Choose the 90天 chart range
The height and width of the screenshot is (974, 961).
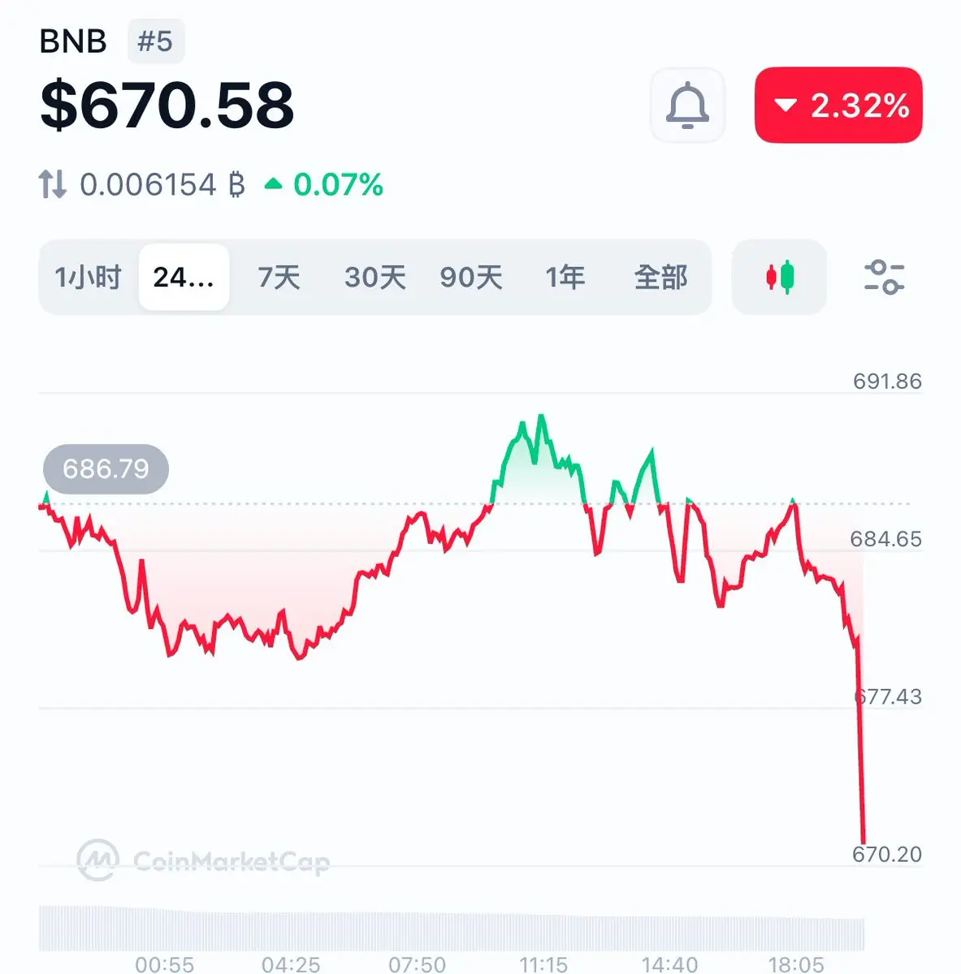pyautogui.click(x=471, y=277)
